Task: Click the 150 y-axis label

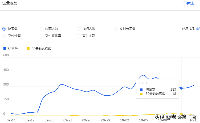Action: [x=6, y=99]
